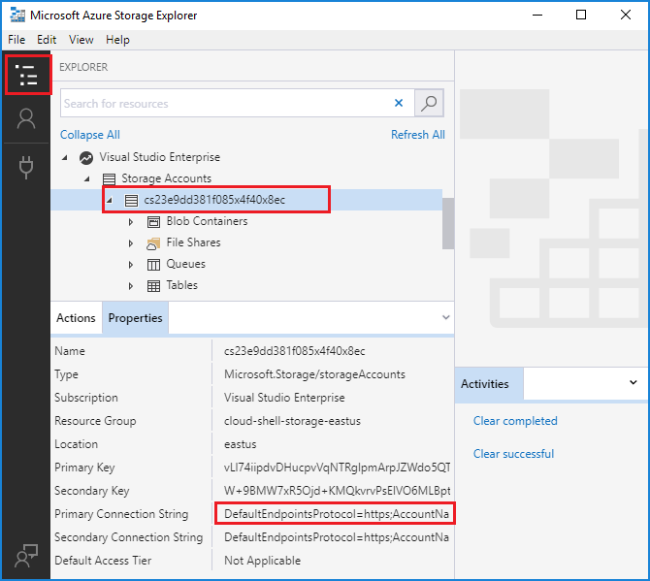Click the eastus location value

240,444
